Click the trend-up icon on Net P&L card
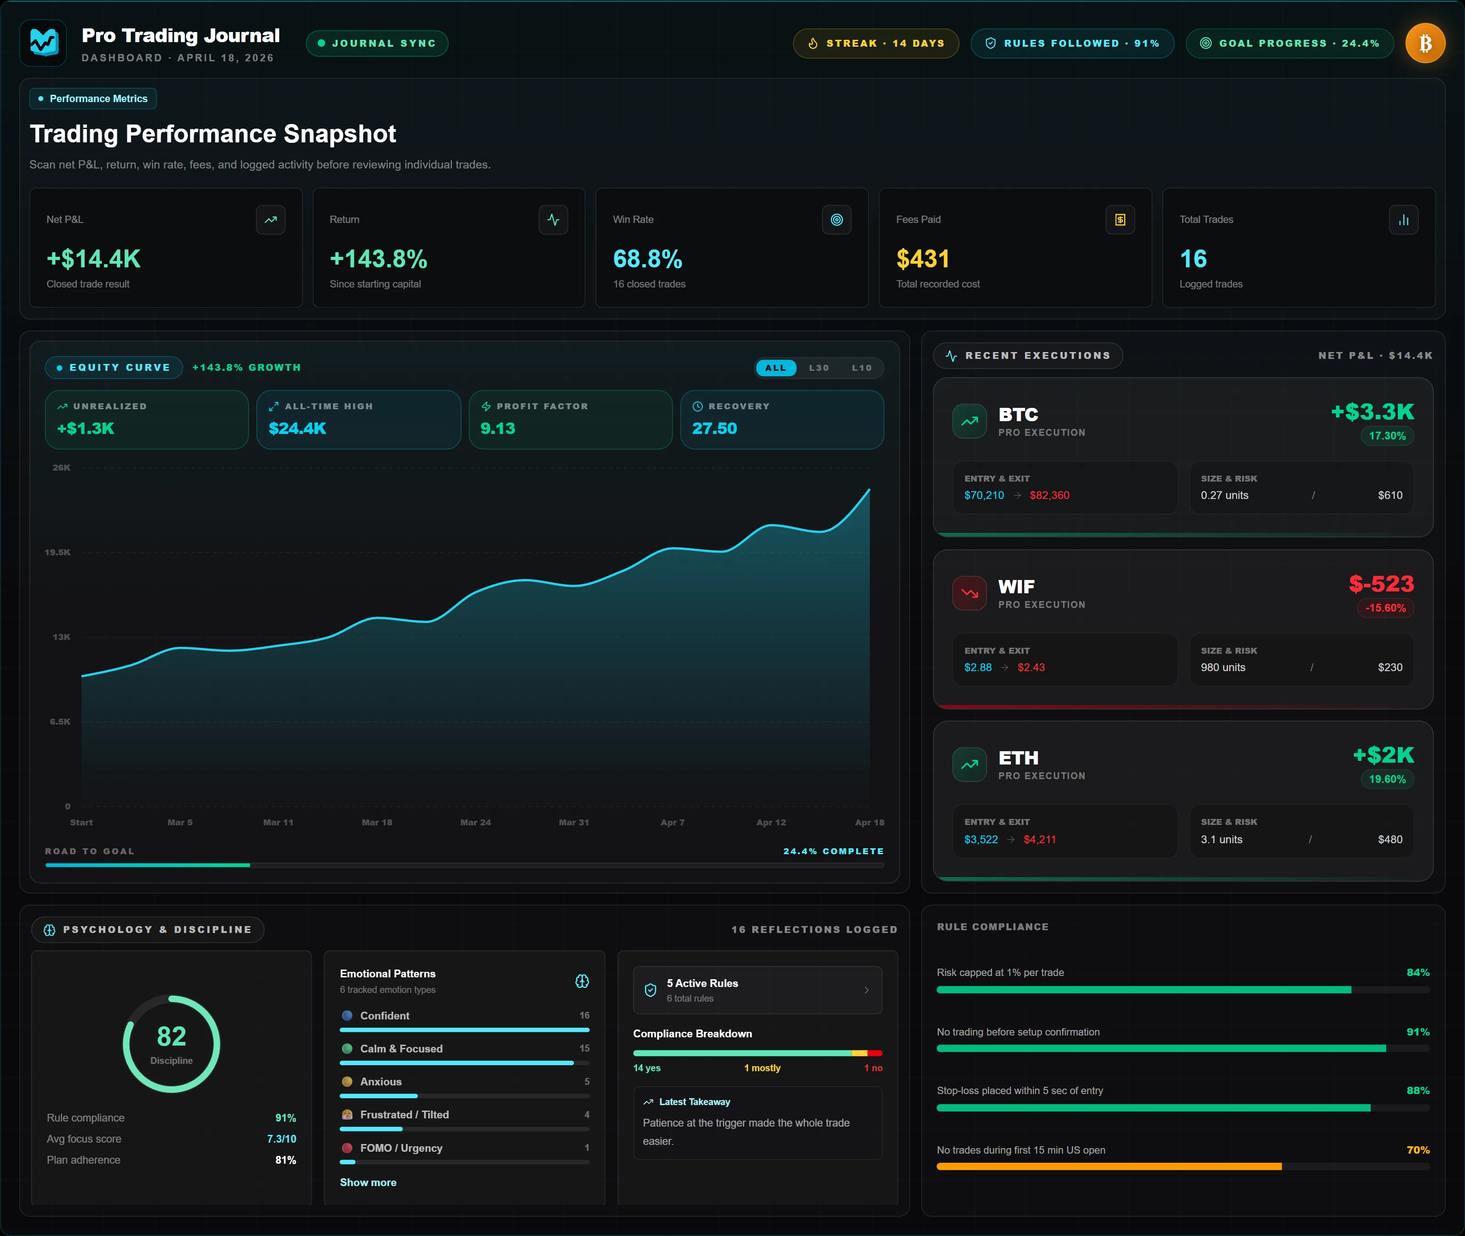1465x1236 pixels. click(x=271, y=220)
